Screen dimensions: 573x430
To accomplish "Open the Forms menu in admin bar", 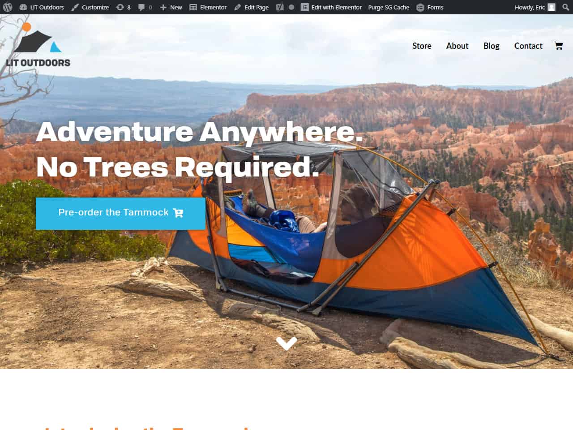I will (430, 7).
